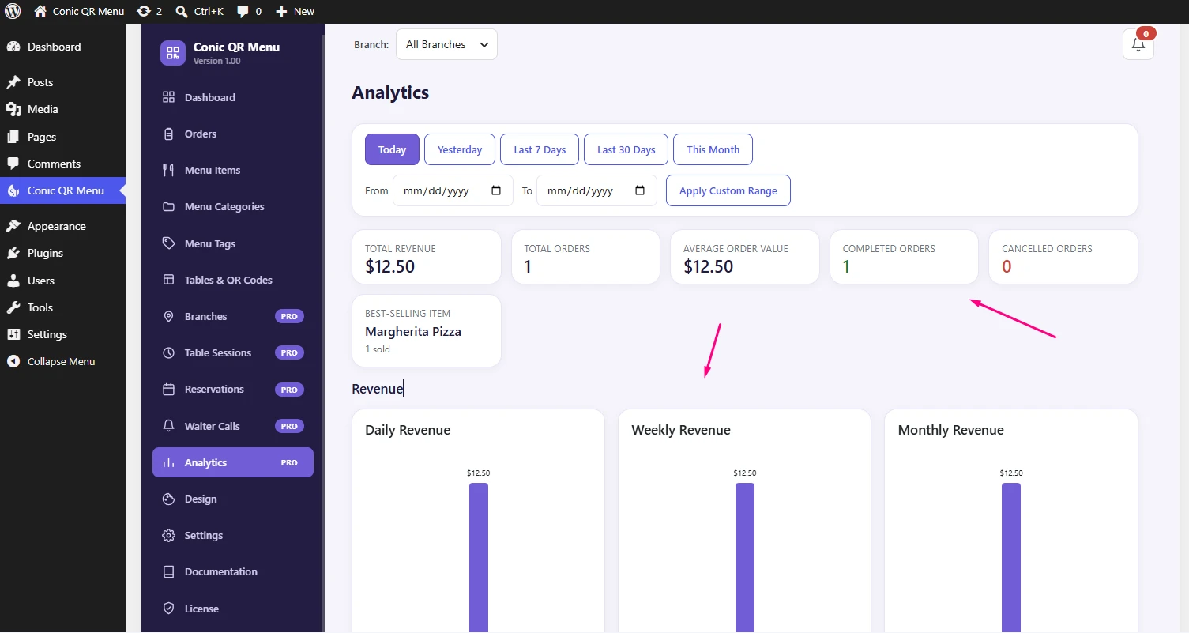Click the Daily Revenue chart bar
The height and width of the screenshot is (633, 1189).
coord(479,557)
